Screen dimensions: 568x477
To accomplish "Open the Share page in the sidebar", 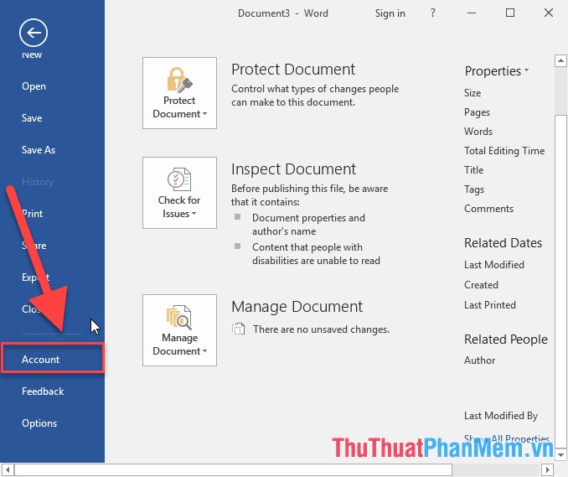I will (x=34, y=246).
